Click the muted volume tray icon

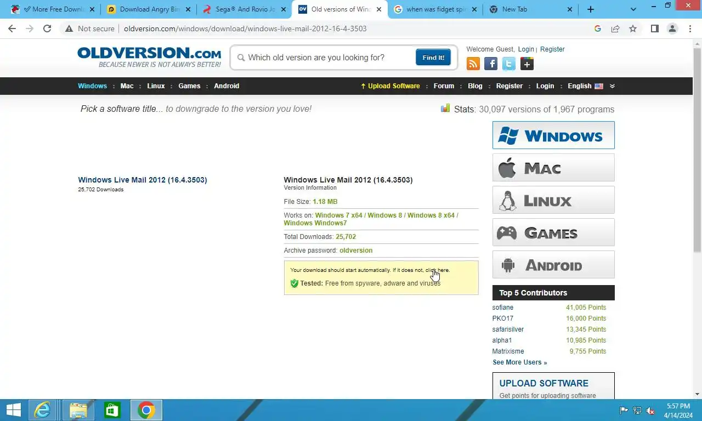pyautogui.click(x=650, y=411)
